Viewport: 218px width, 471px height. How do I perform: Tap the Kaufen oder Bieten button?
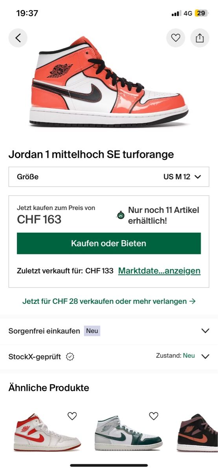[x=109, y=243]
